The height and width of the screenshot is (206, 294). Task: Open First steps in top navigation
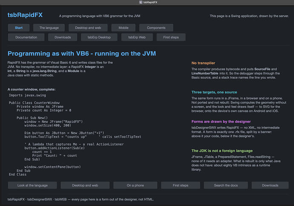point(171,37)
